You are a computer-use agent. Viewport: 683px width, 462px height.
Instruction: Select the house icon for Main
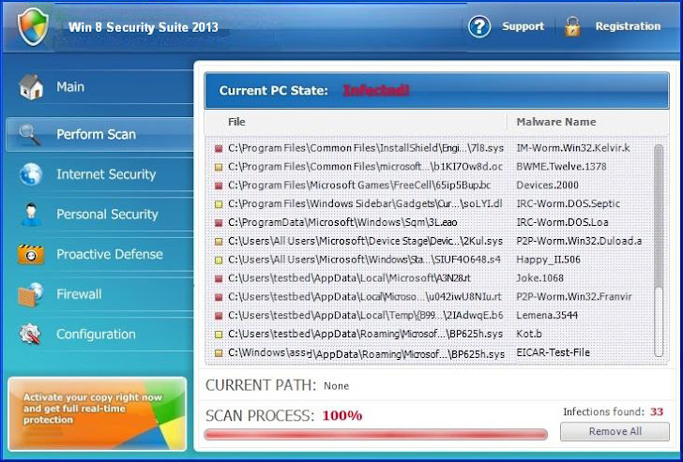[x=31, y=86]
